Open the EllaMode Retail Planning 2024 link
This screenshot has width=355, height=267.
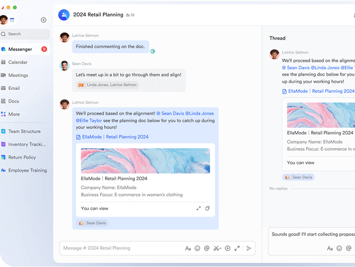tap(112, 137)
